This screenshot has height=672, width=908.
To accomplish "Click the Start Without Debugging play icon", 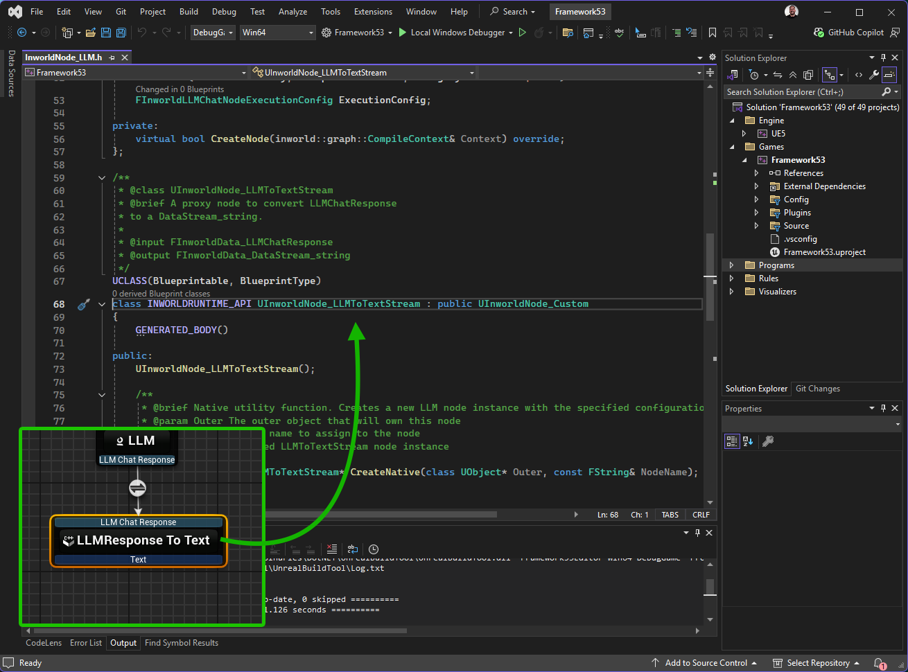I will tap(523, 33).
